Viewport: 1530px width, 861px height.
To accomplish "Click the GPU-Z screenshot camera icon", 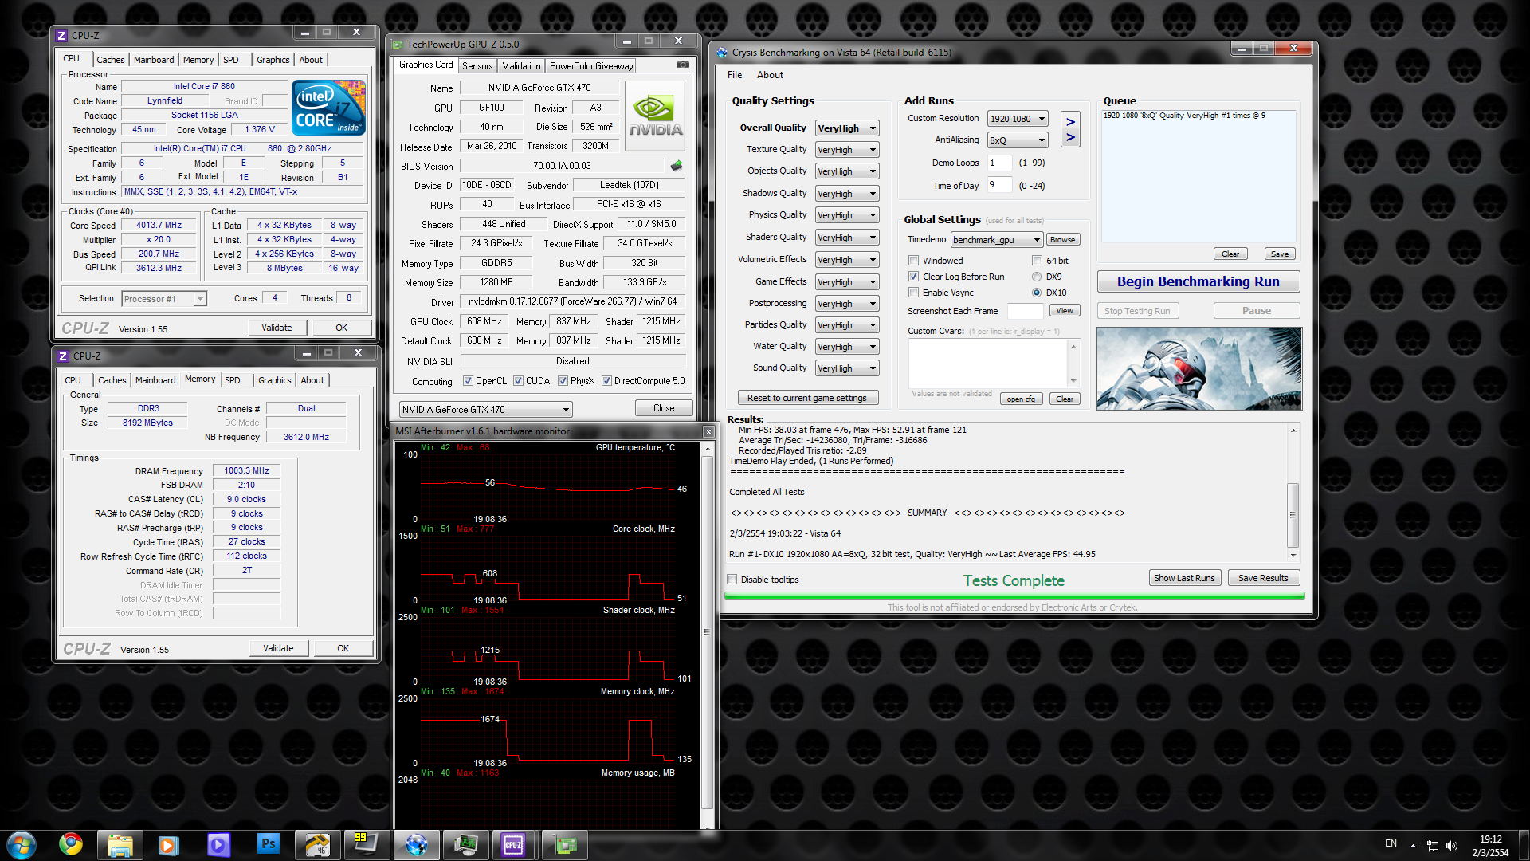I will pyautogui.click(x=683, y=65).
